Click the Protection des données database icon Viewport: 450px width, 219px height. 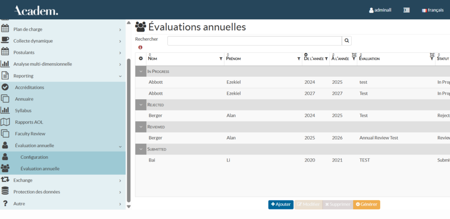coord(5,192)
